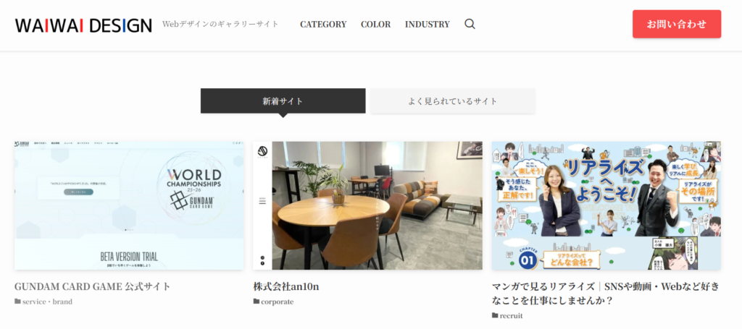Image resolution: width=742 pixels, height=329 pixels.
Task: Click folder icon beside service・brand tag
Action: point(17,302)
